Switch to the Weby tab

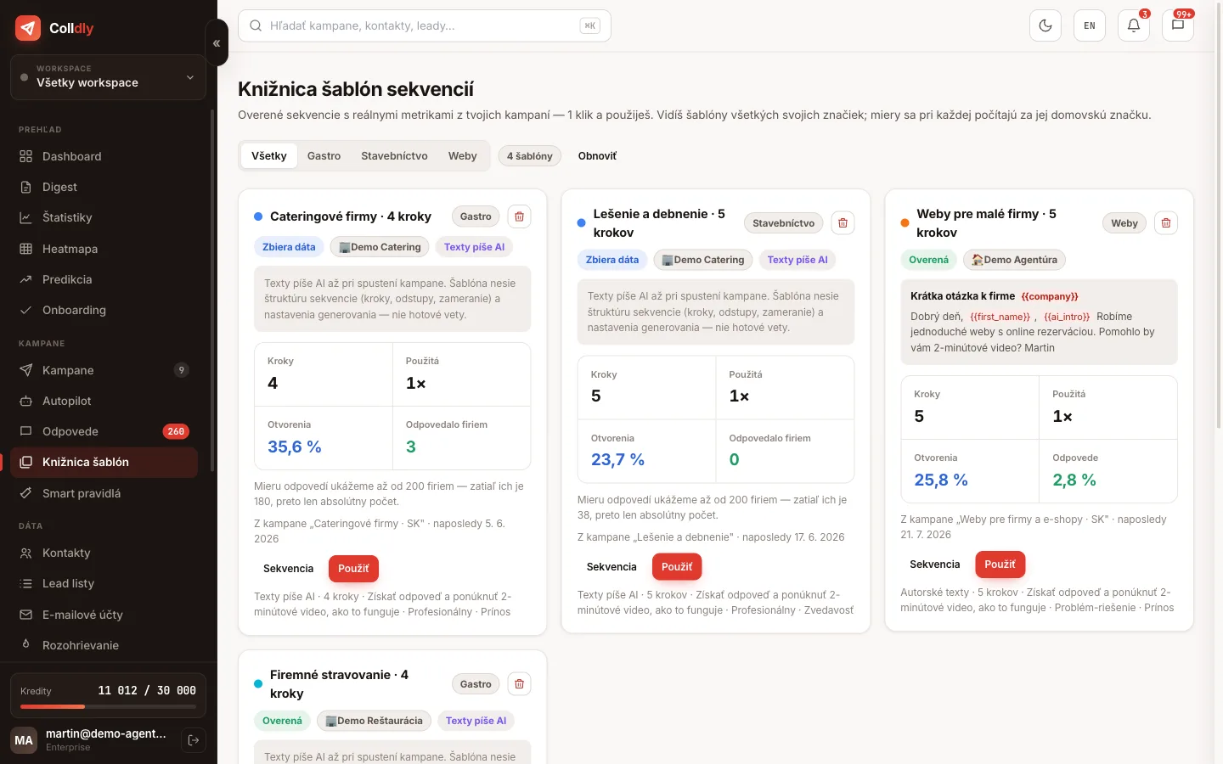463,155
